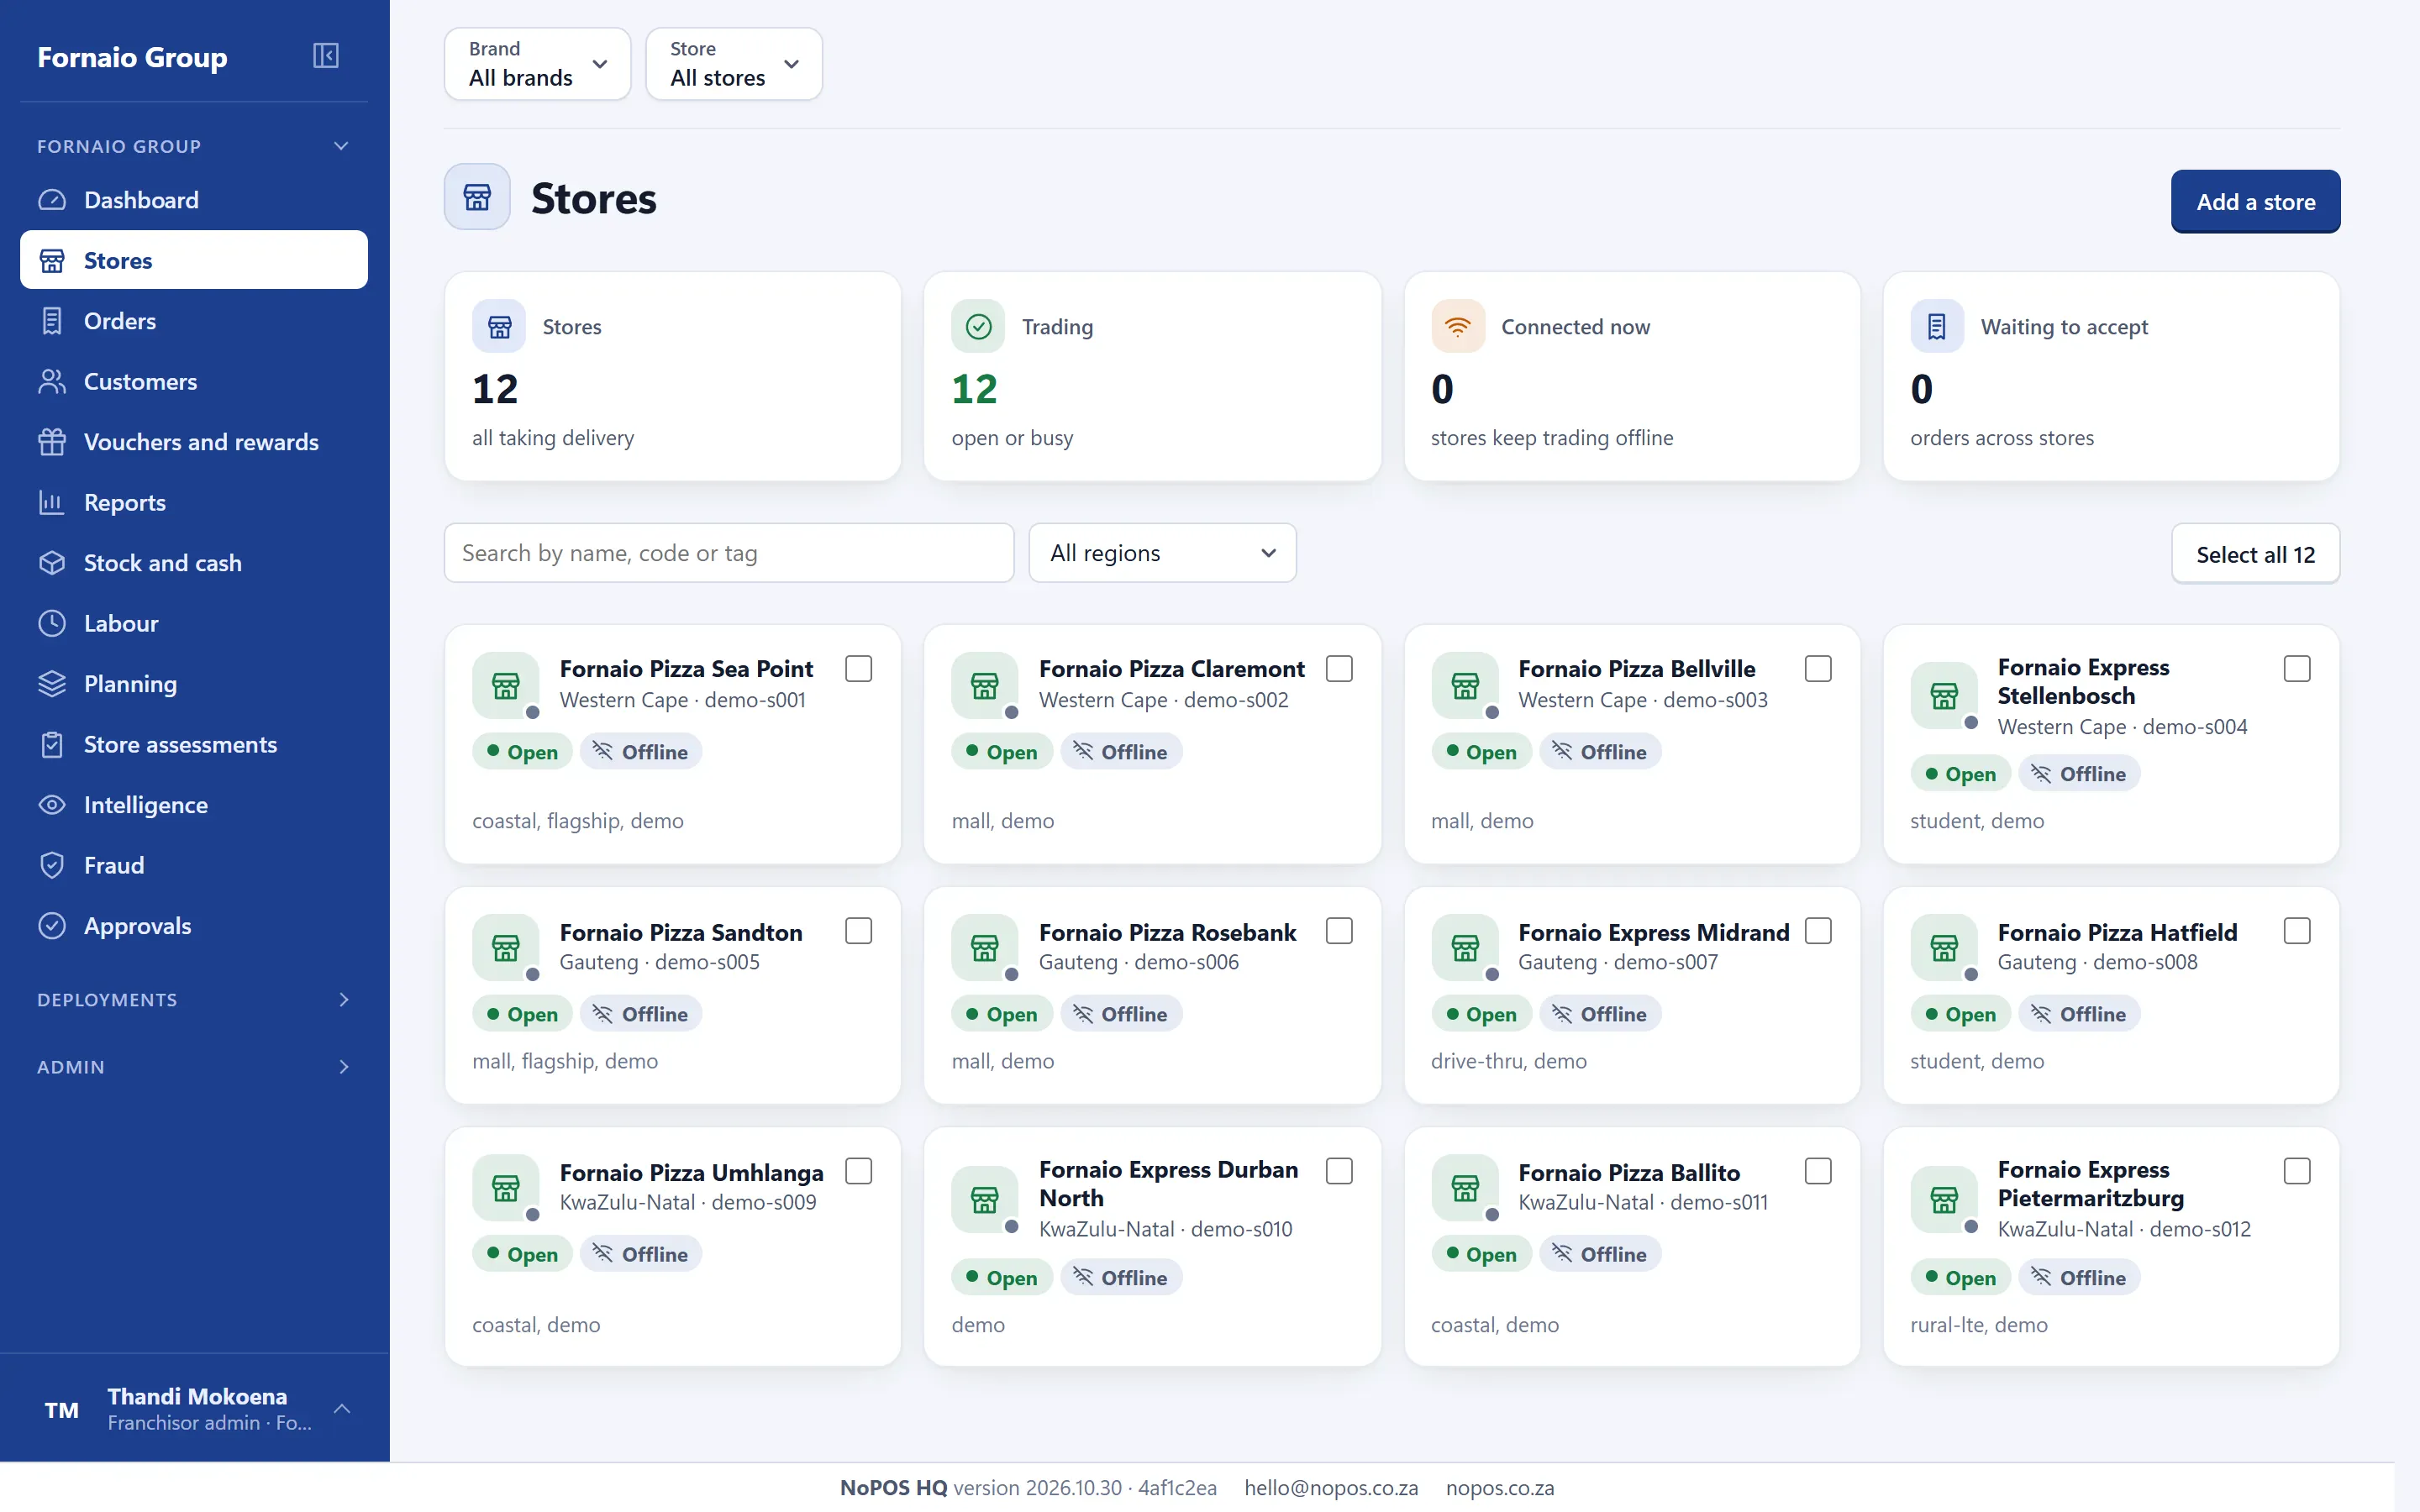Select the Fornaio Pizza Ballito checkbox
The image size is (2420, 1512).
coord(1818,1171)
